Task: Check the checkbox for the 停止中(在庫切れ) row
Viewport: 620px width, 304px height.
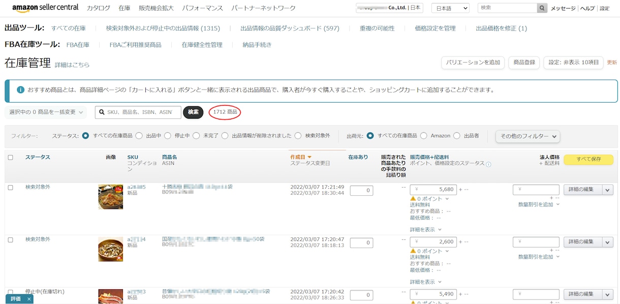Action: [10, 292]
